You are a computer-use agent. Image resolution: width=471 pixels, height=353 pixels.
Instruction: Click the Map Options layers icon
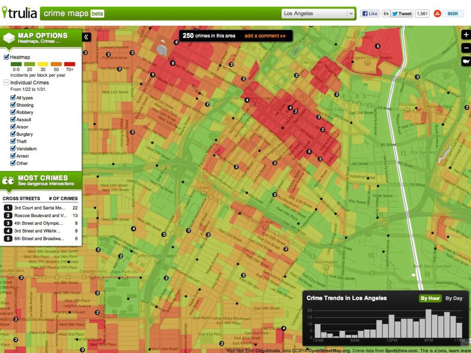pyautogui.click(x=9, y=38)
